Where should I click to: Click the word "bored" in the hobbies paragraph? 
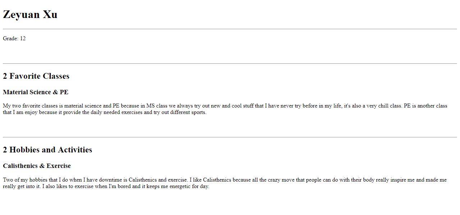123,187
